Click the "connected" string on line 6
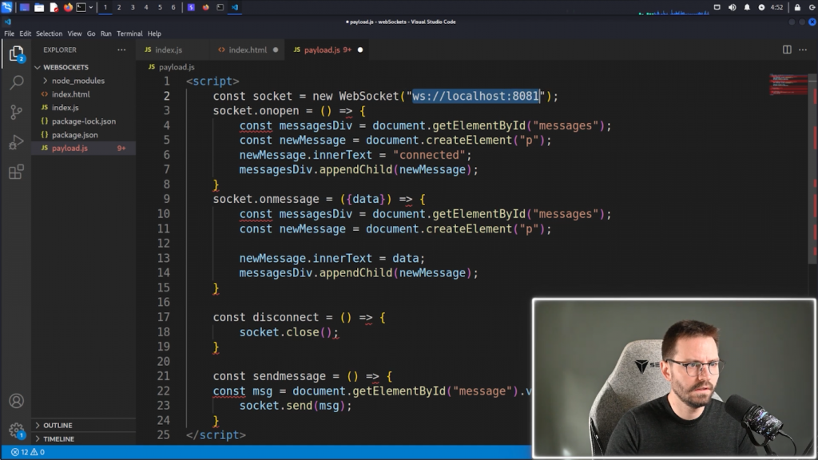Screen dimensions: 818x460 pyautogui.click(x=429, y=156)
